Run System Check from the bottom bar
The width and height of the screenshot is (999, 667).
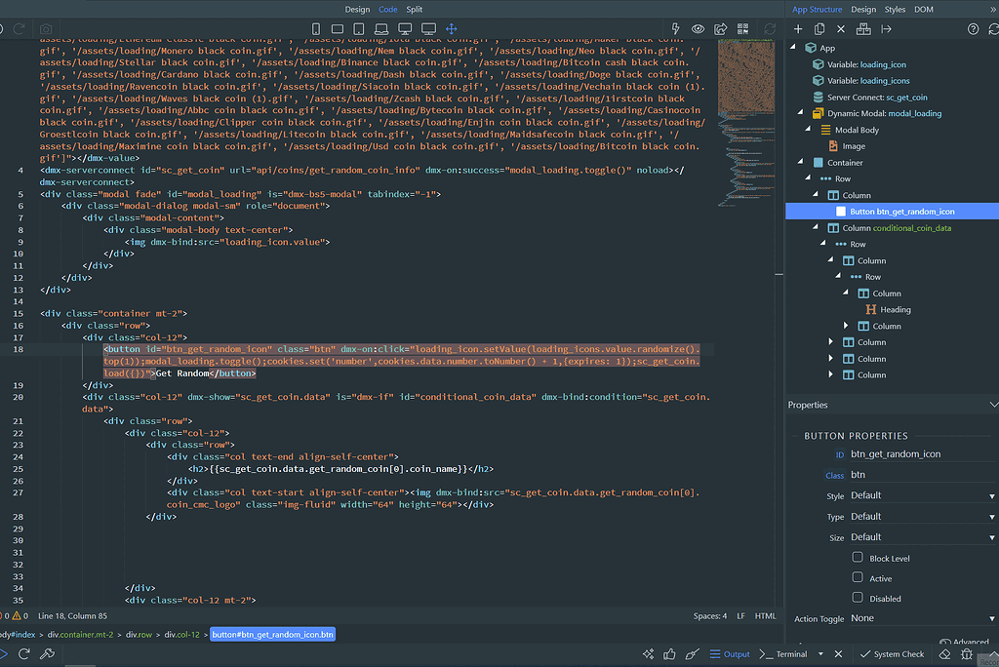pyautogui.click(x=894, y=653)
